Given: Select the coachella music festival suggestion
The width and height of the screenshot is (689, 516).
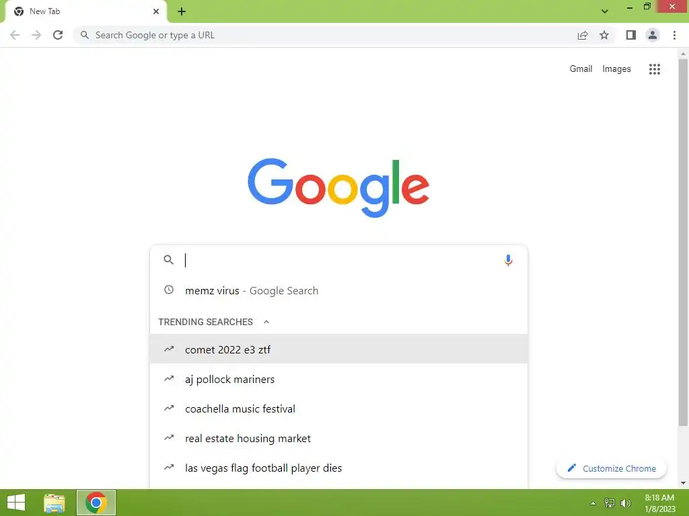Looking at the screenshot, I should point(338,408).
